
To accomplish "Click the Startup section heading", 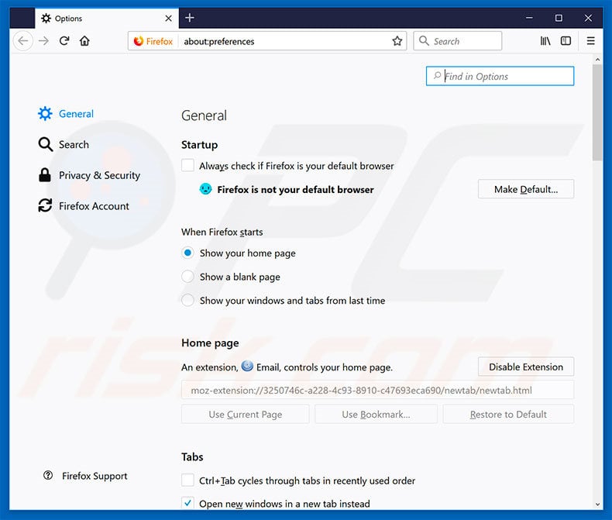I will click(x=199, y=145).
